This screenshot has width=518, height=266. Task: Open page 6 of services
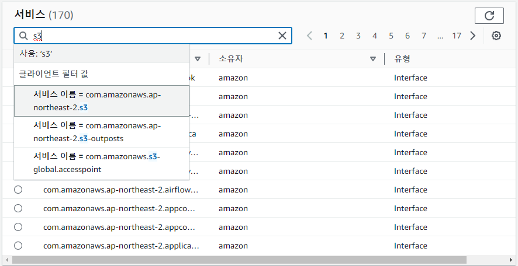click(408, 36)
